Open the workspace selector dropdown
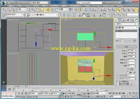Viewport: 140px width, 99px height. click(x=39, y=3)
